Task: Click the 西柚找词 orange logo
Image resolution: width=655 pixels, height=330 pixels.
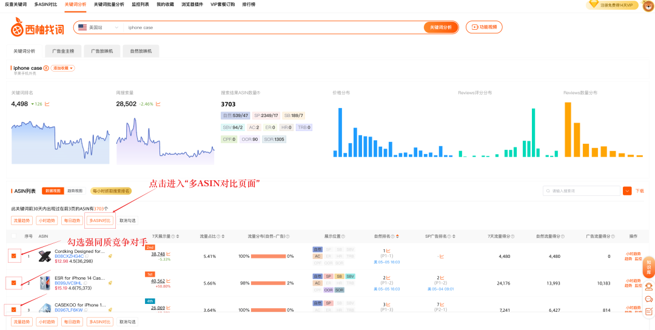Action: tap(38, 28)
